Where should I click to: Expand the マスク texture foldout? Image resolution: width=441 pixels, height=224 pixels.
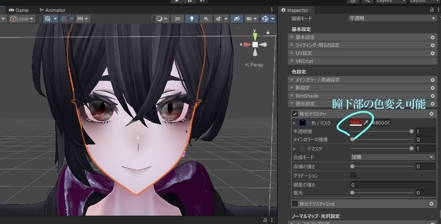(295, 149)
